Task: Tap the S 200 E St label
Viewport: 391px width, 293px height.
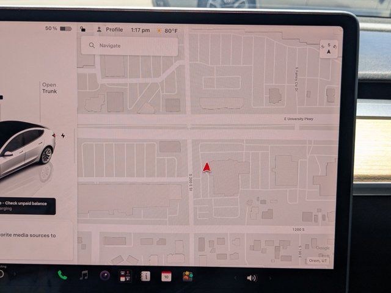Action: point(190,183)
